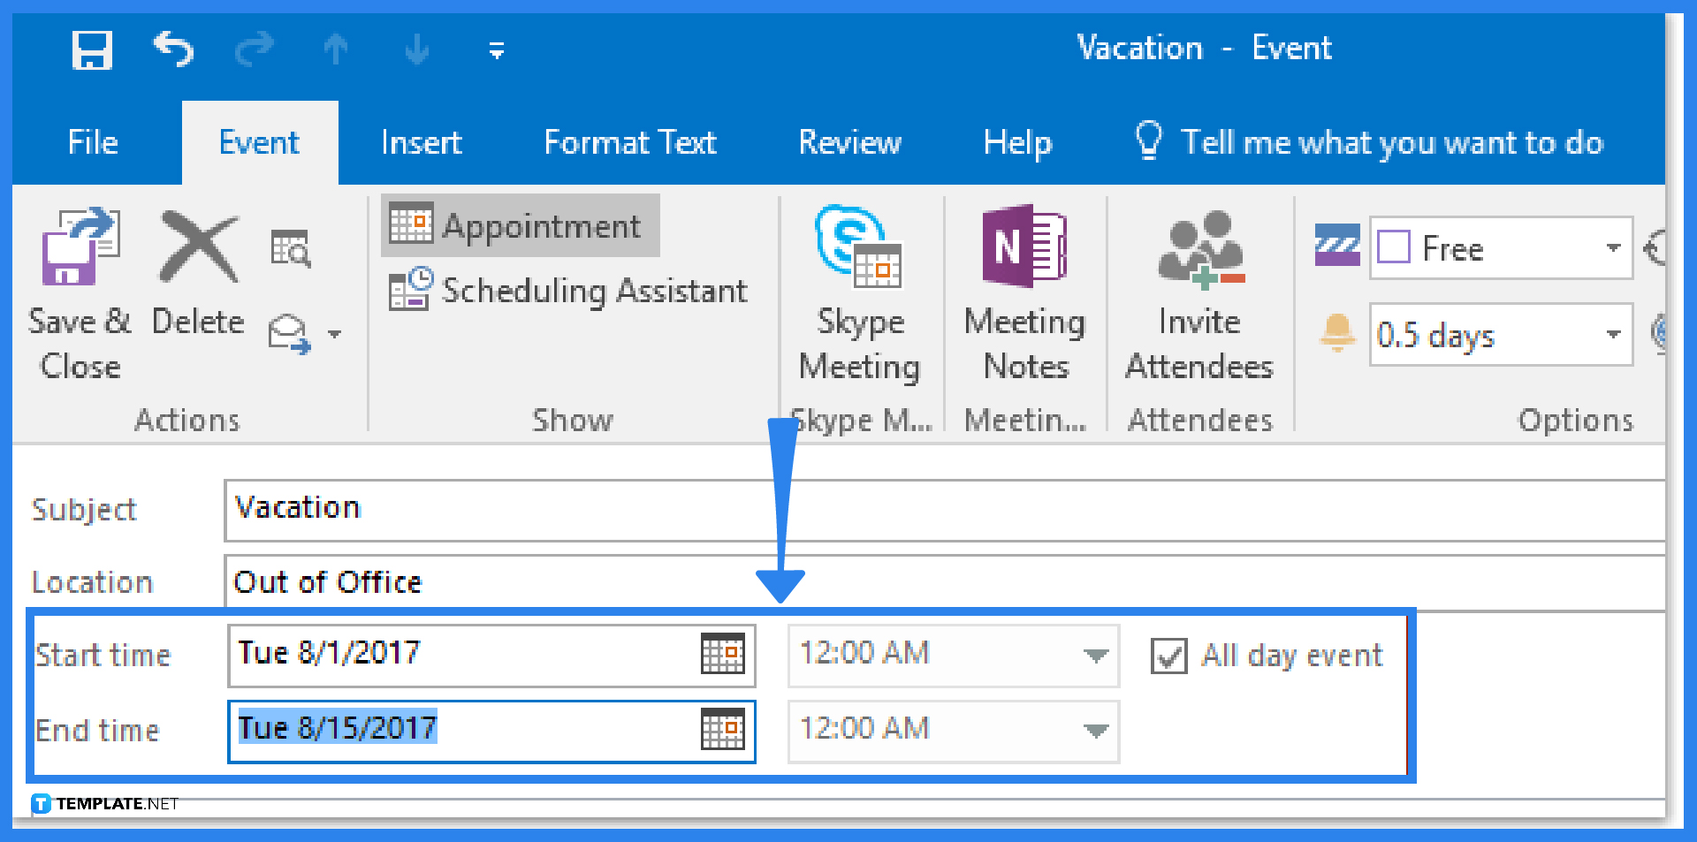Click the Show As striped icon
Image resolution: width=1697 pixels, height=842 pixels.
point(1337,246)
